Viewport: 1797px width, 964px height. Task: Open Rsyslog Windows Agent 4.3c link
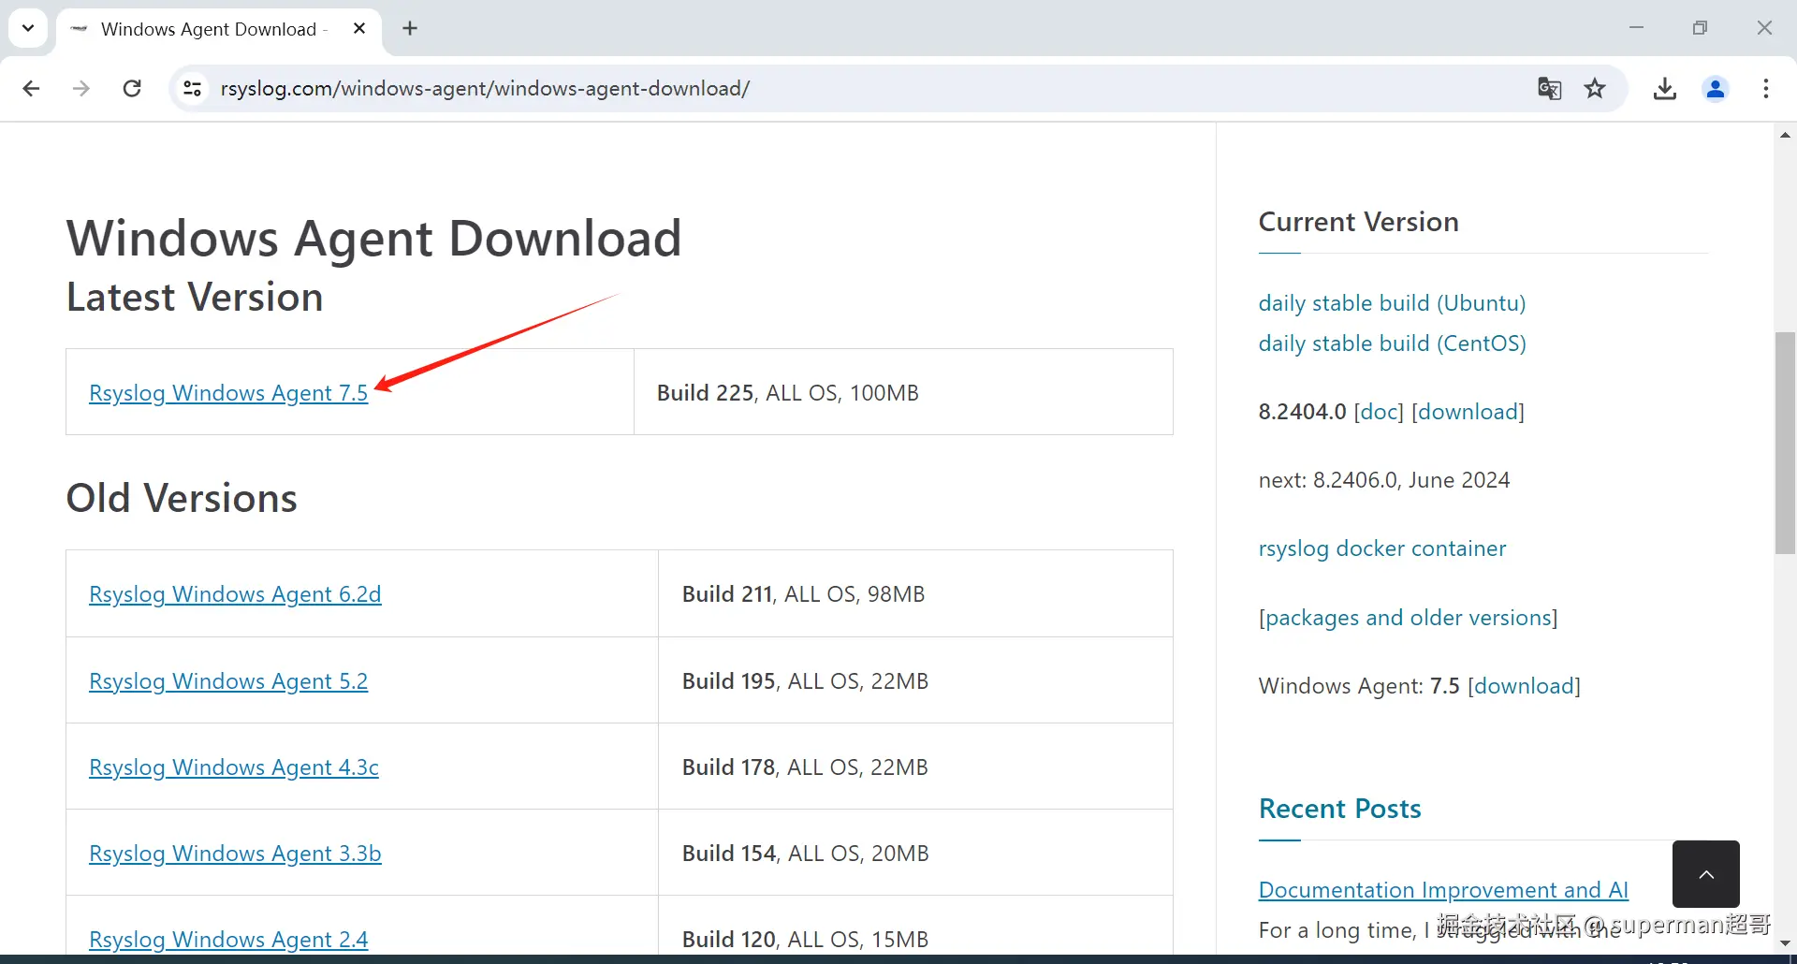(x=234, y=767)
